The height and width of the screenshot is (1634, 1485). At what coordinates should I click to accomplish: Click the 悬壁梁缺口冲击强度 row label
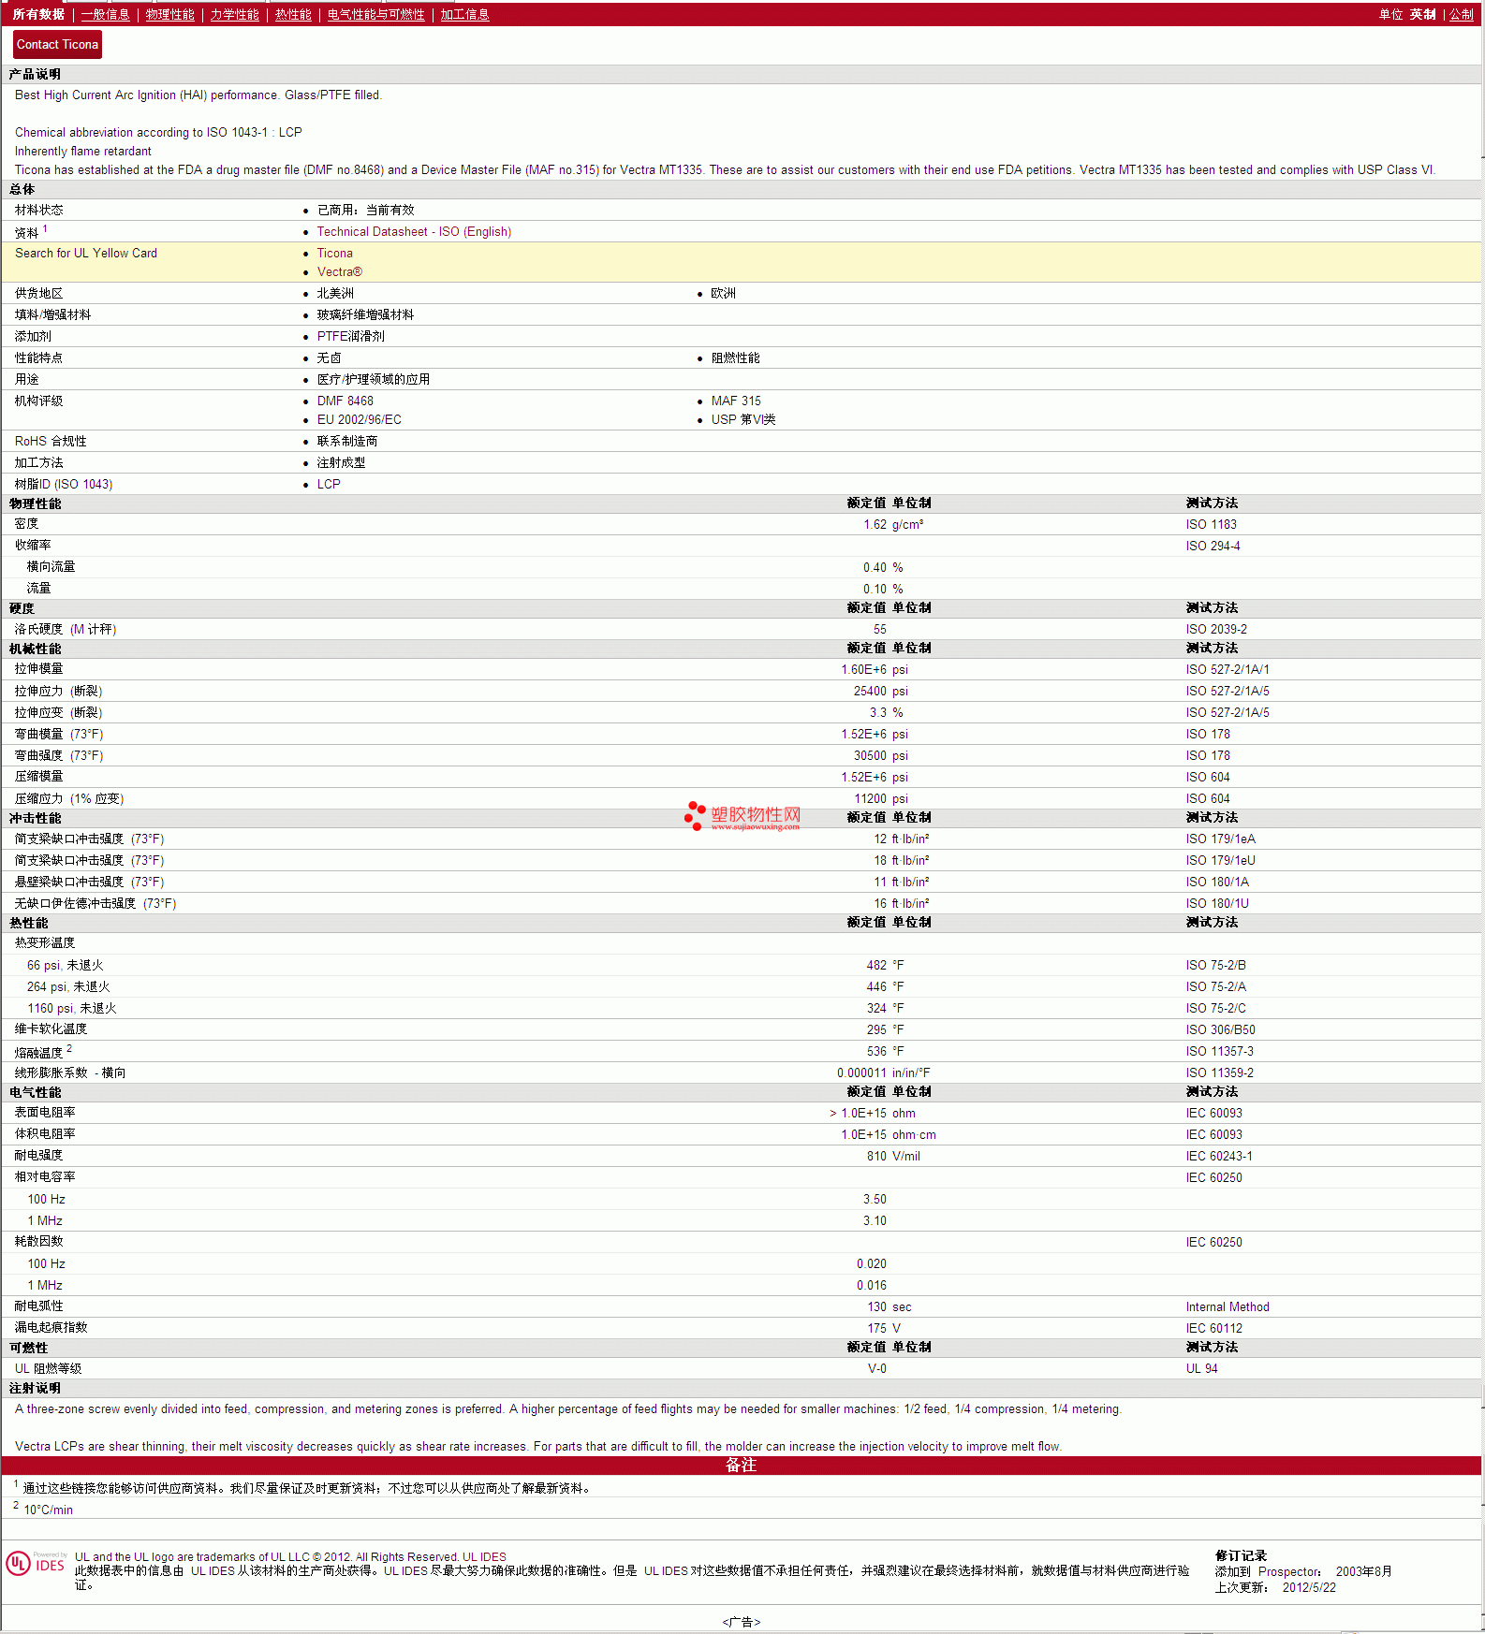[x=89, y=882]
